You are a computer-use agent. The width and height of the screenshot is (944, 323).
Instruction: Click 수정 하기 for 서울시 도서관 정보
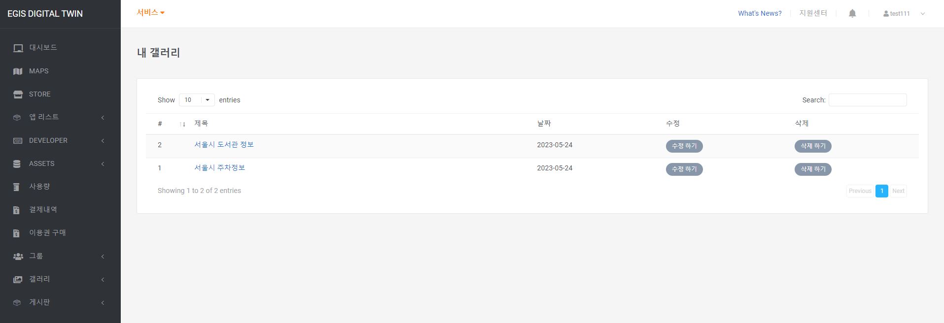(x=684, y=146)
